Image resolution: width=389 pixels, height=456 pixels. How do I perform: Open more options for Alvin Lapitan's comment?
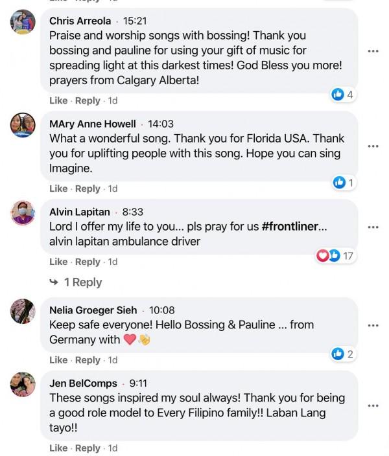[x=372, y=227]
